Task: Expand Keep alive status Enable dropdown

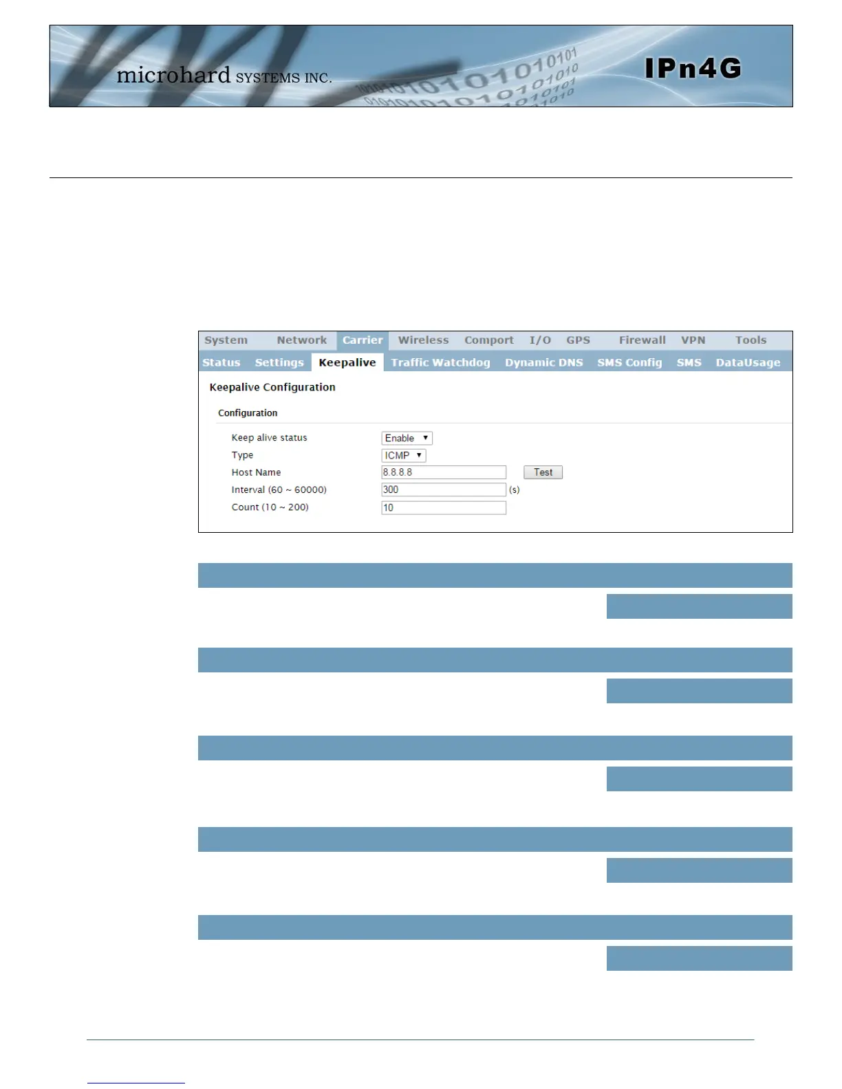Action: pos(407,438)
